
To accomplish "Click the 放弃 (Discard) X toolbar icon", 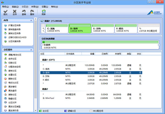I will (15, 12).
